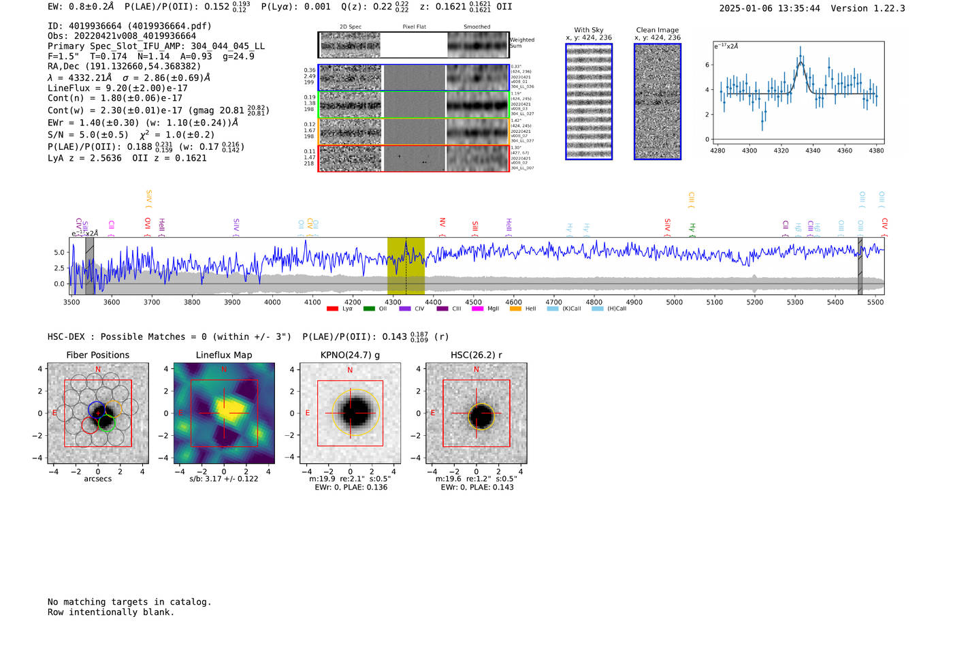953x649 pixels.
Task: Click the gray hatched region near 3550 Å
Action: pos(89,266)
